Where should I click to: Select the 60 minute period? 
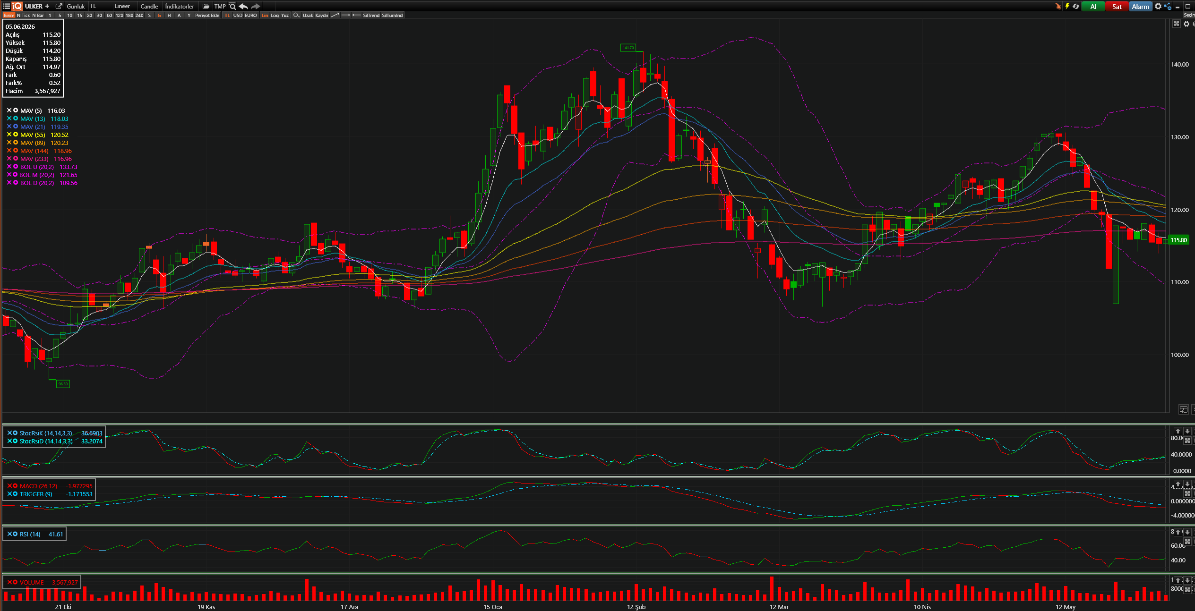(x=109, y=15)
